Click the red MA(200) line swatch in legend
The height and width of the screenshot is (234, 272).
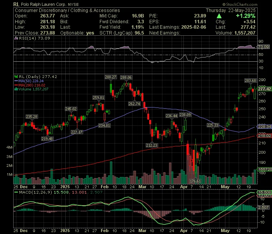[16, 85]
